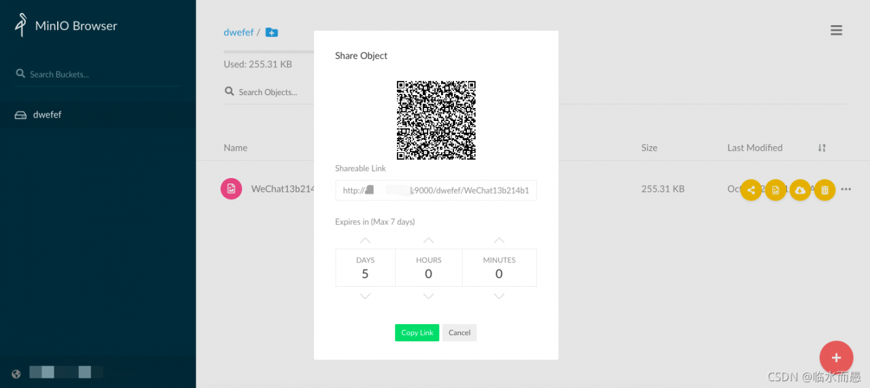Click the Search Buckets field
This screenshot has height=388, width=870.
tap(98, 74)
